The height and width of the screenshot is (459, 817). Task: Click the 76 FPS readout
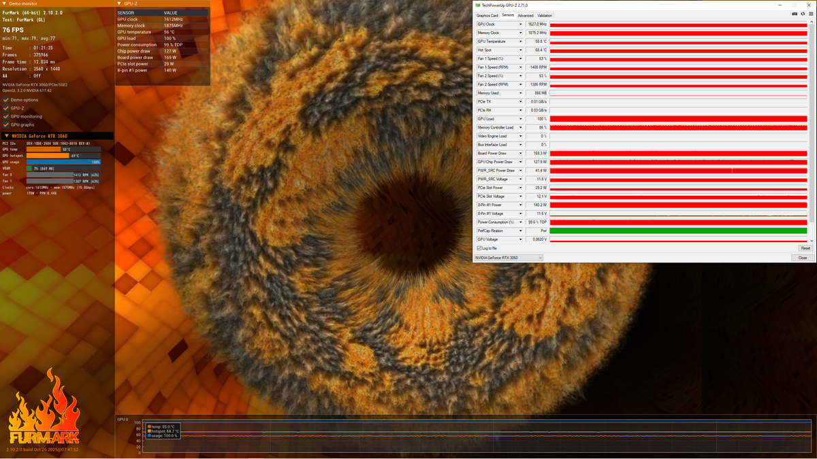tap(14, 30)
